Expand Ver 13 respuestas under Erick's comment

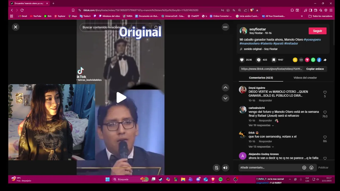click(x=261, y=147)
